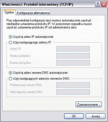Click the descriptive network configuration paragraph
This screenshot has height=122, width=108.
tap(49, 24)
